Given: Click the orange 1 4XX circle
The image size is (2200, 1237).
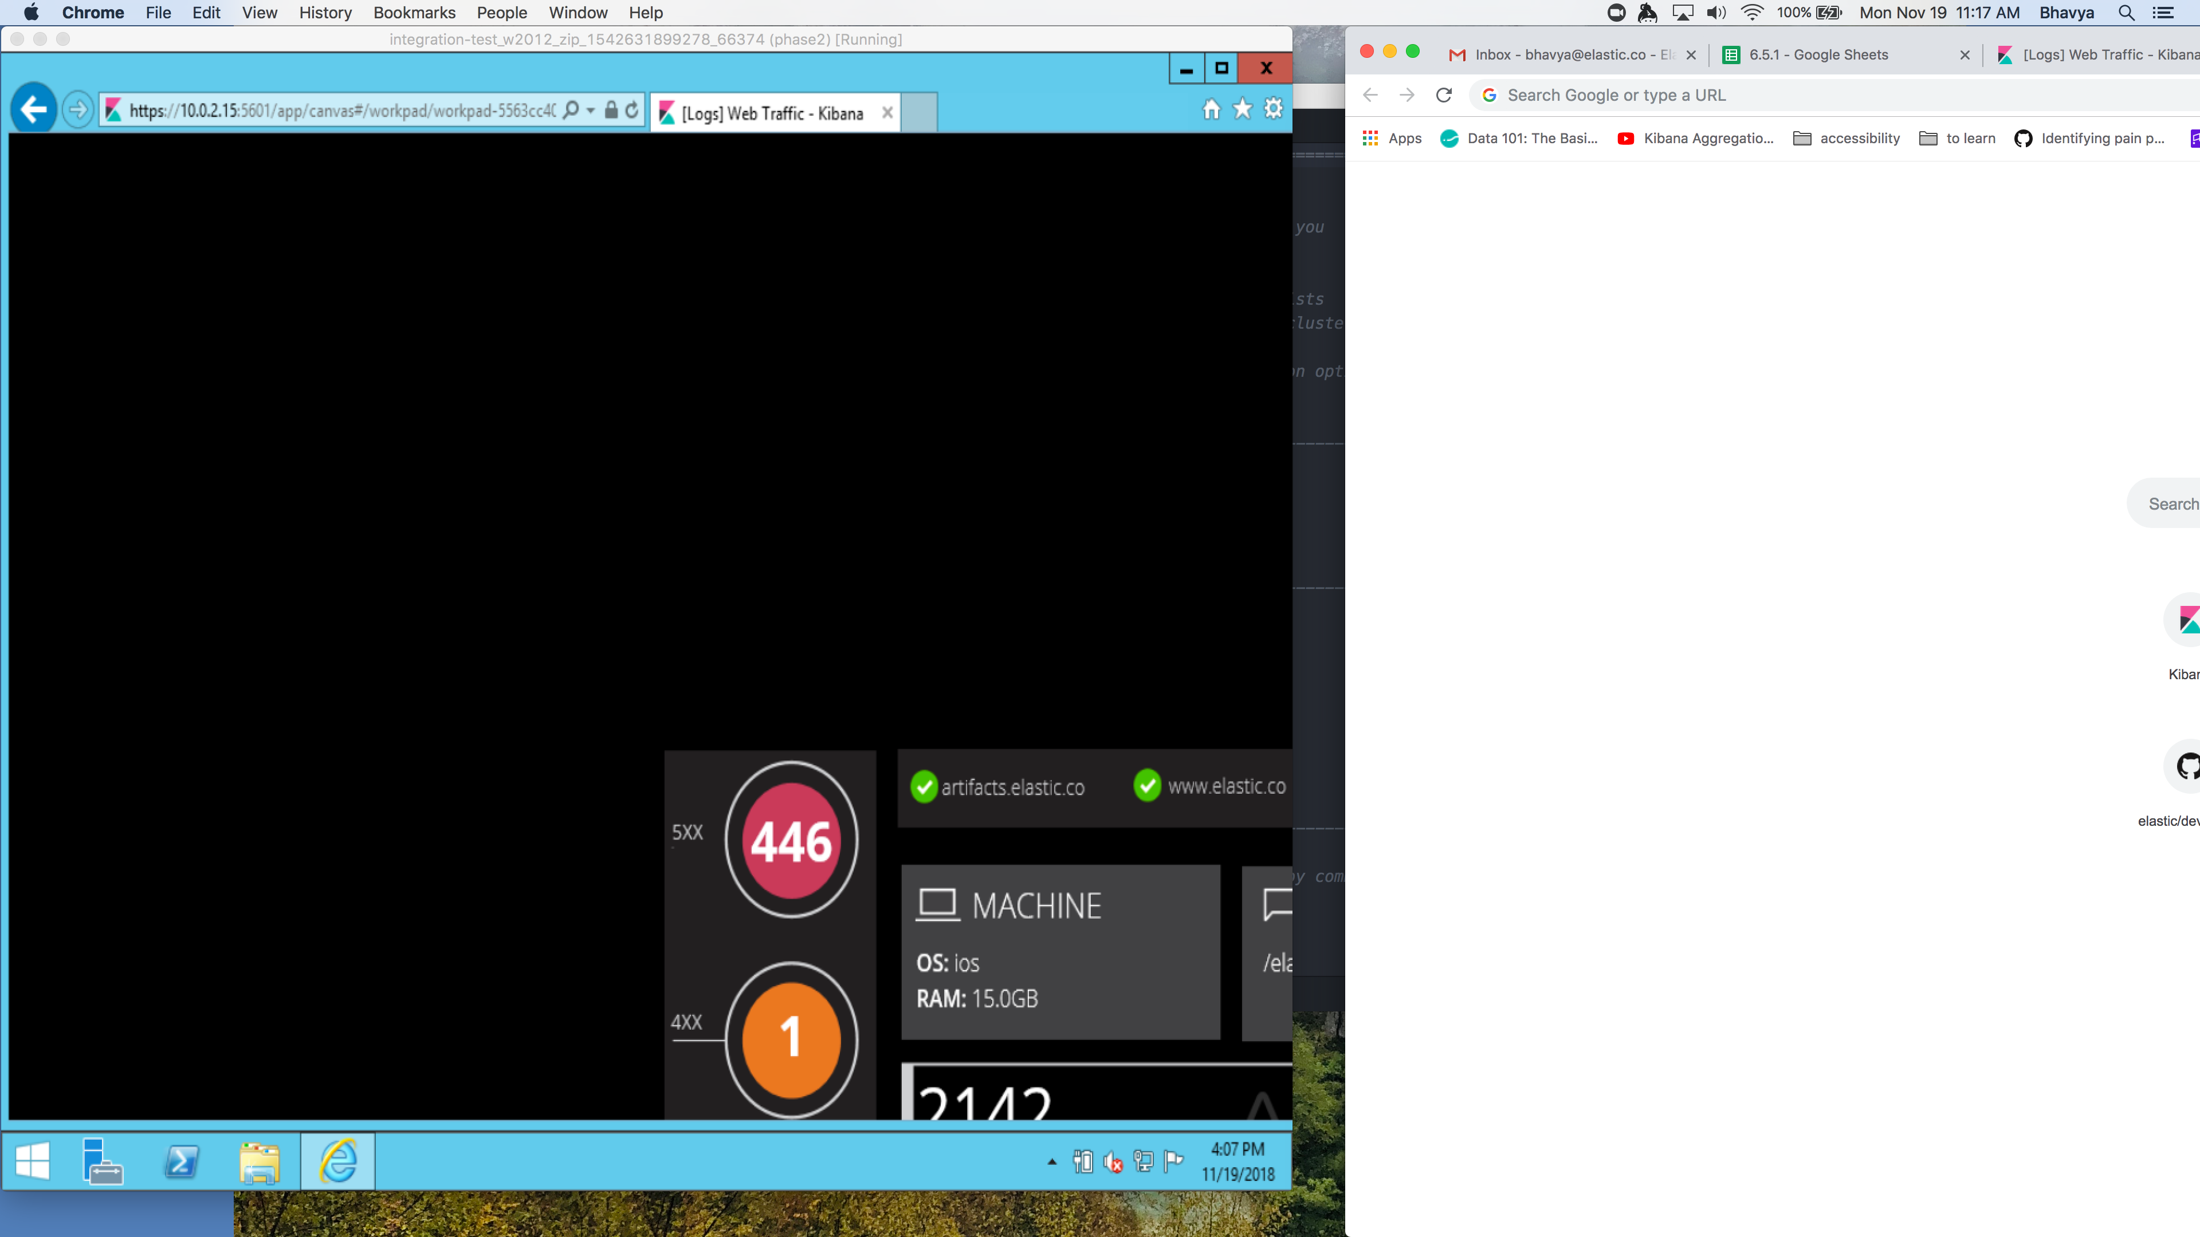Looking at the screenshot, I should click(792, 1040).
